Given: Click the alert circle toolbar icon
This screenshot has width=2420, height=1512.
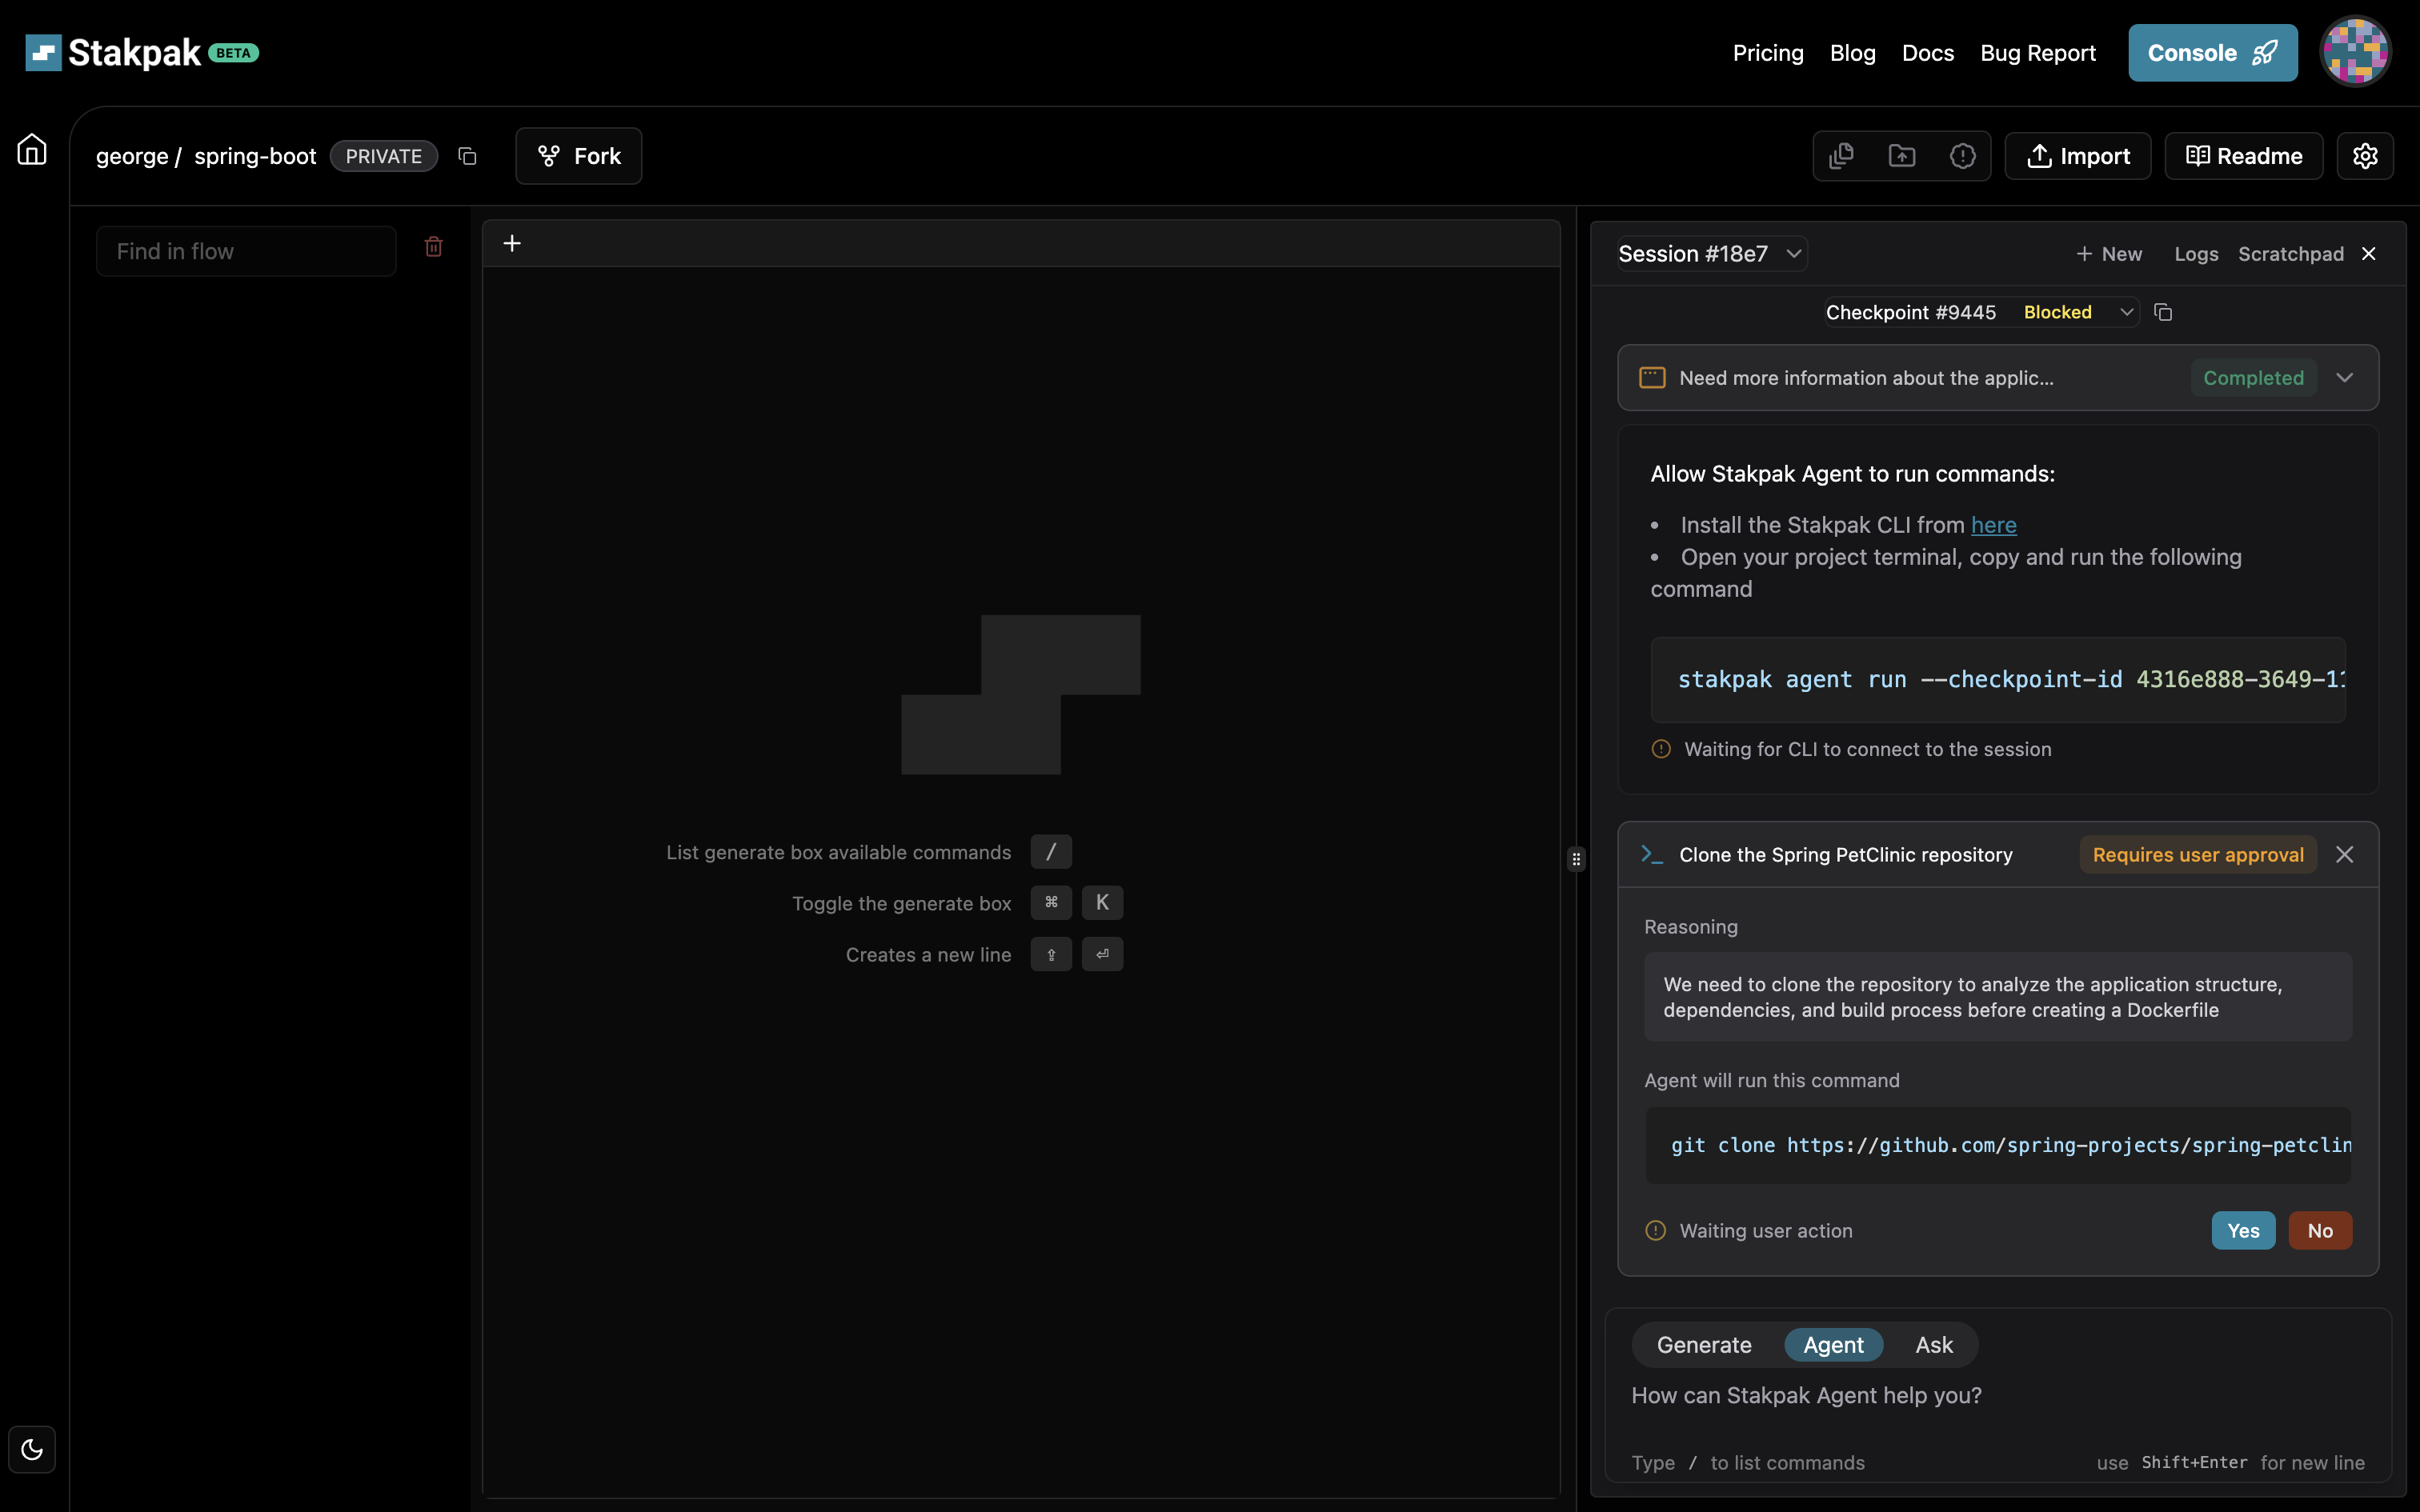Looking at the screenshot, I should (1962, 156).
